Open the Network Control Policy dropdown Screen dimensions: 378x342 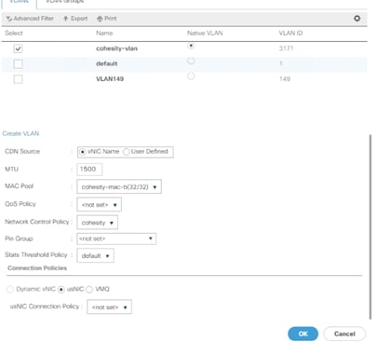97,223
